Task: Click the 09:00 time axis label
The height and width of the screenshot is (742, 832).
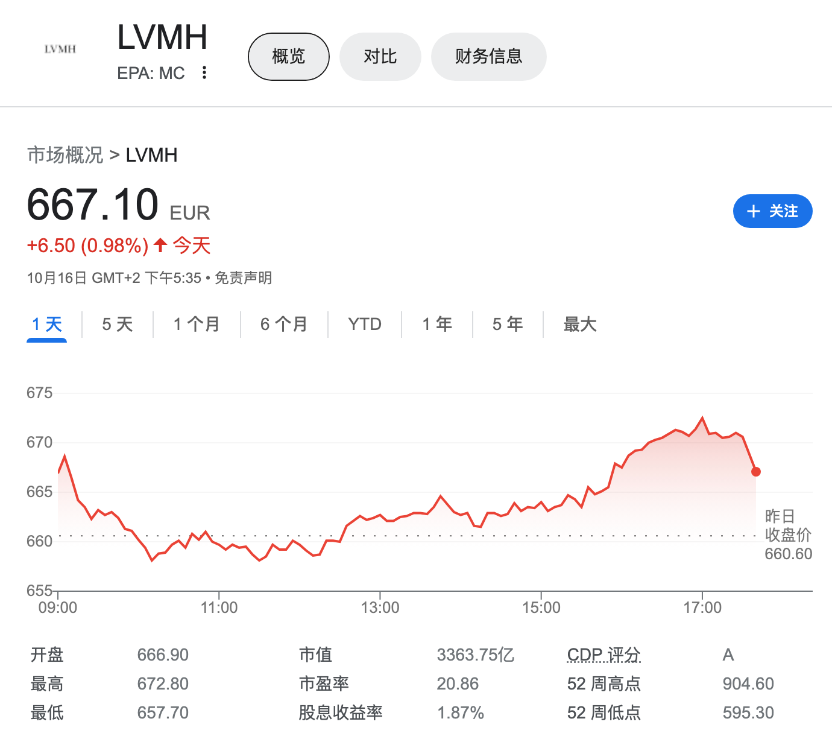Action: pos(58,607)
